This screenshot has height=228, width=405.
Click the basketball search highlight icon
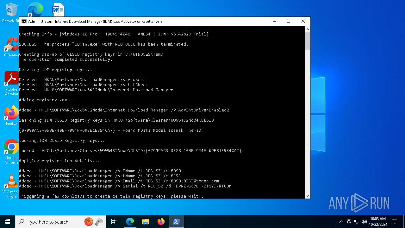point(89,222)
